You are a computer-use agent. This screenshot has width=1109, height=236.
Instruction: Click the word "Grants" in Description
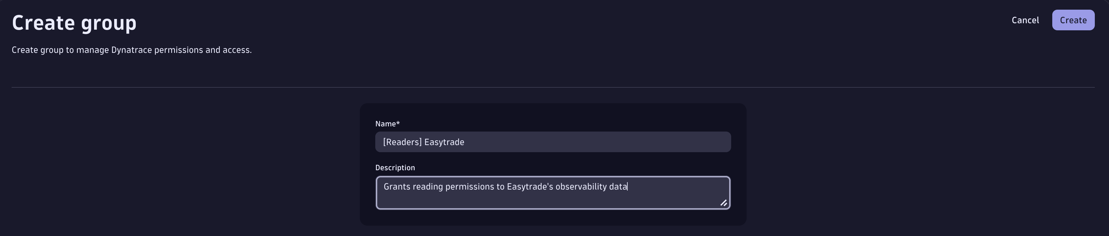point(397,187)
